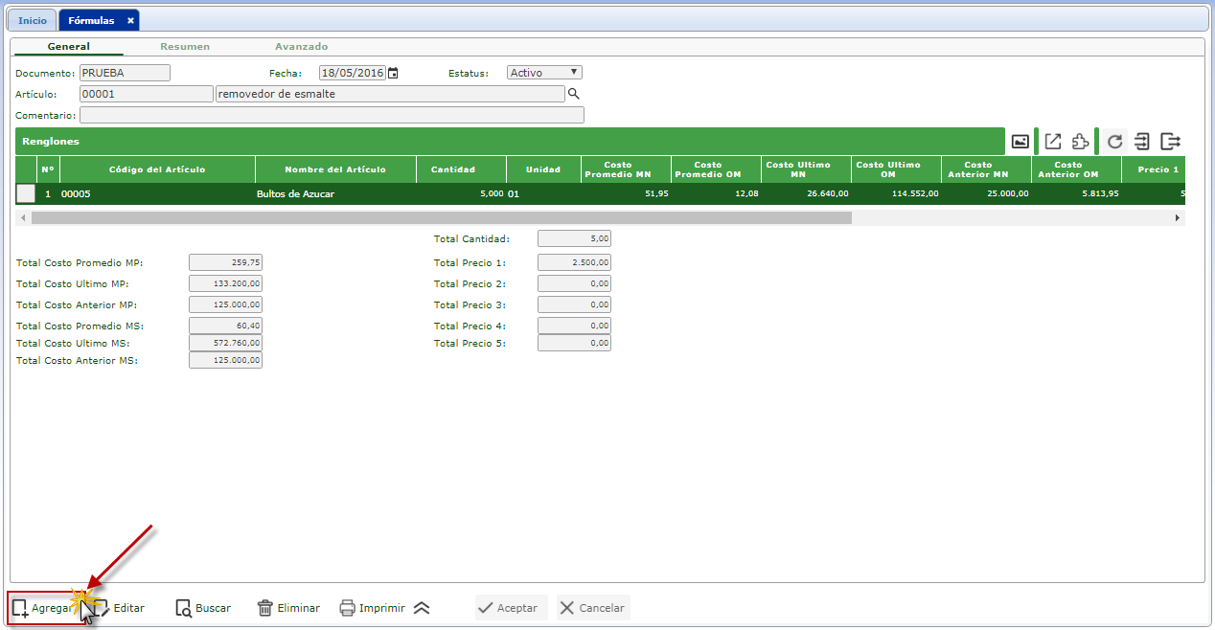
Task: Click the horizontal scrollbar of the grid
Action: coord(441,218)
